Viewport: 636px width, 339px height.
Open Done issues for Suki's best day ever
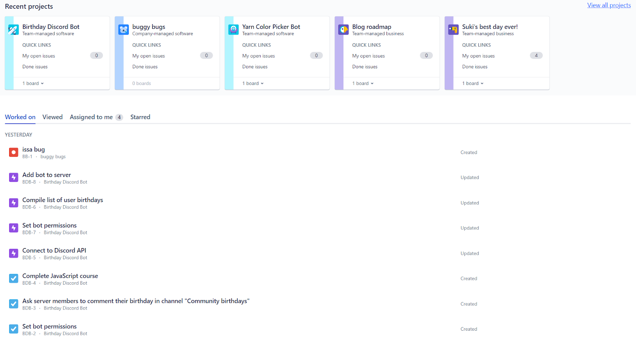point(475,67)
